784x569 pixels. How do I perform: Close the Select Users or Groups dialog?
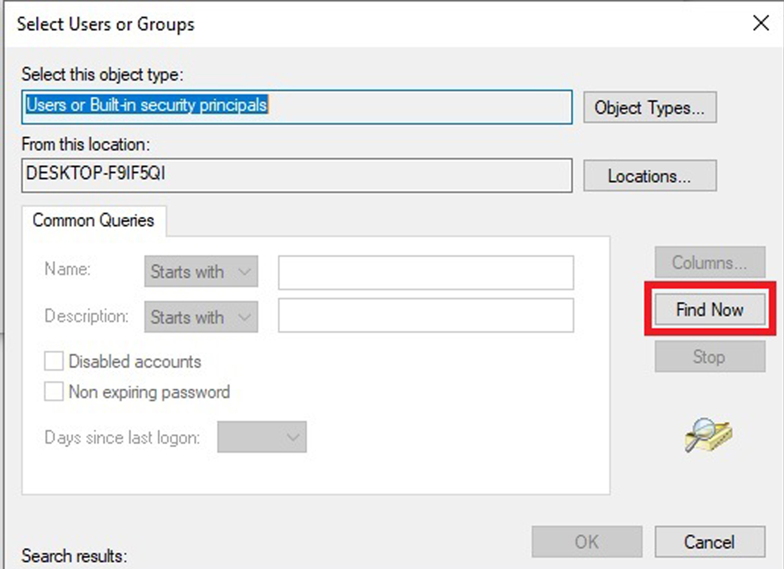(x=761, y=23)
